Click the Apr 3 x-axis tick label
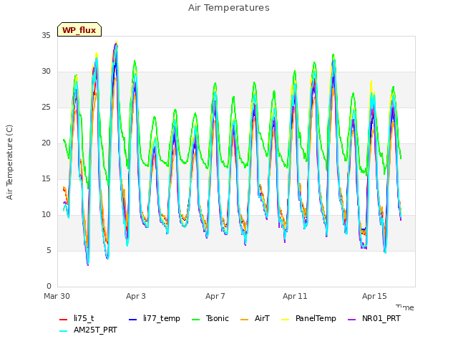 click(135, 296)
